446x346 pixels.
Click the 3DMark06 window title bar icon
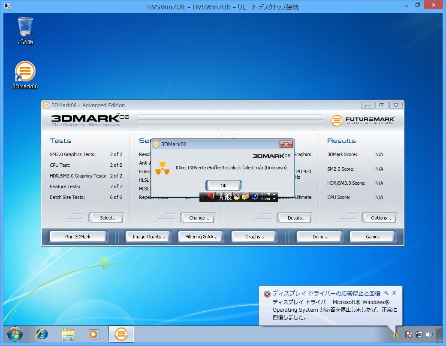(46, 105)
